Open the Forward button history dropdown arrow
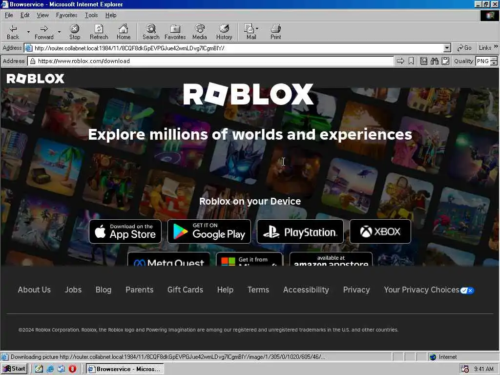Image resolution: width=500 pixels, height=375 pixels. [59, 32]
